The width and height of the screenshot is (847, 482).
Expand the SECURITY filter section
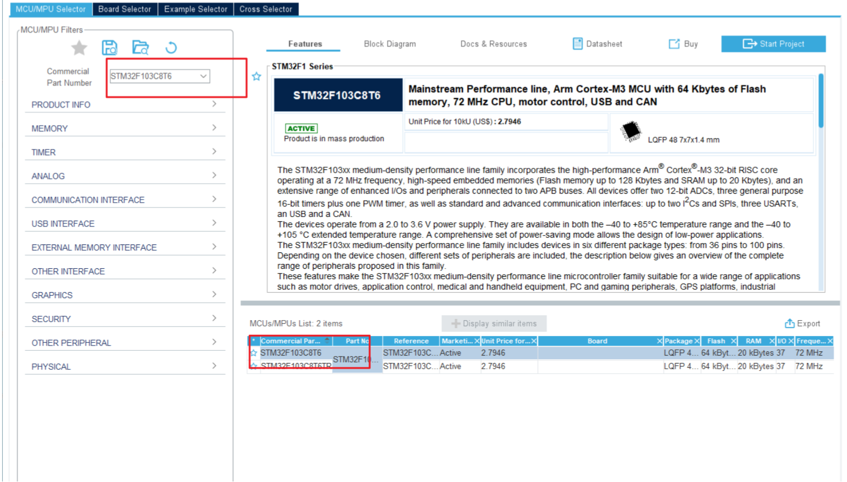point(125,319)
